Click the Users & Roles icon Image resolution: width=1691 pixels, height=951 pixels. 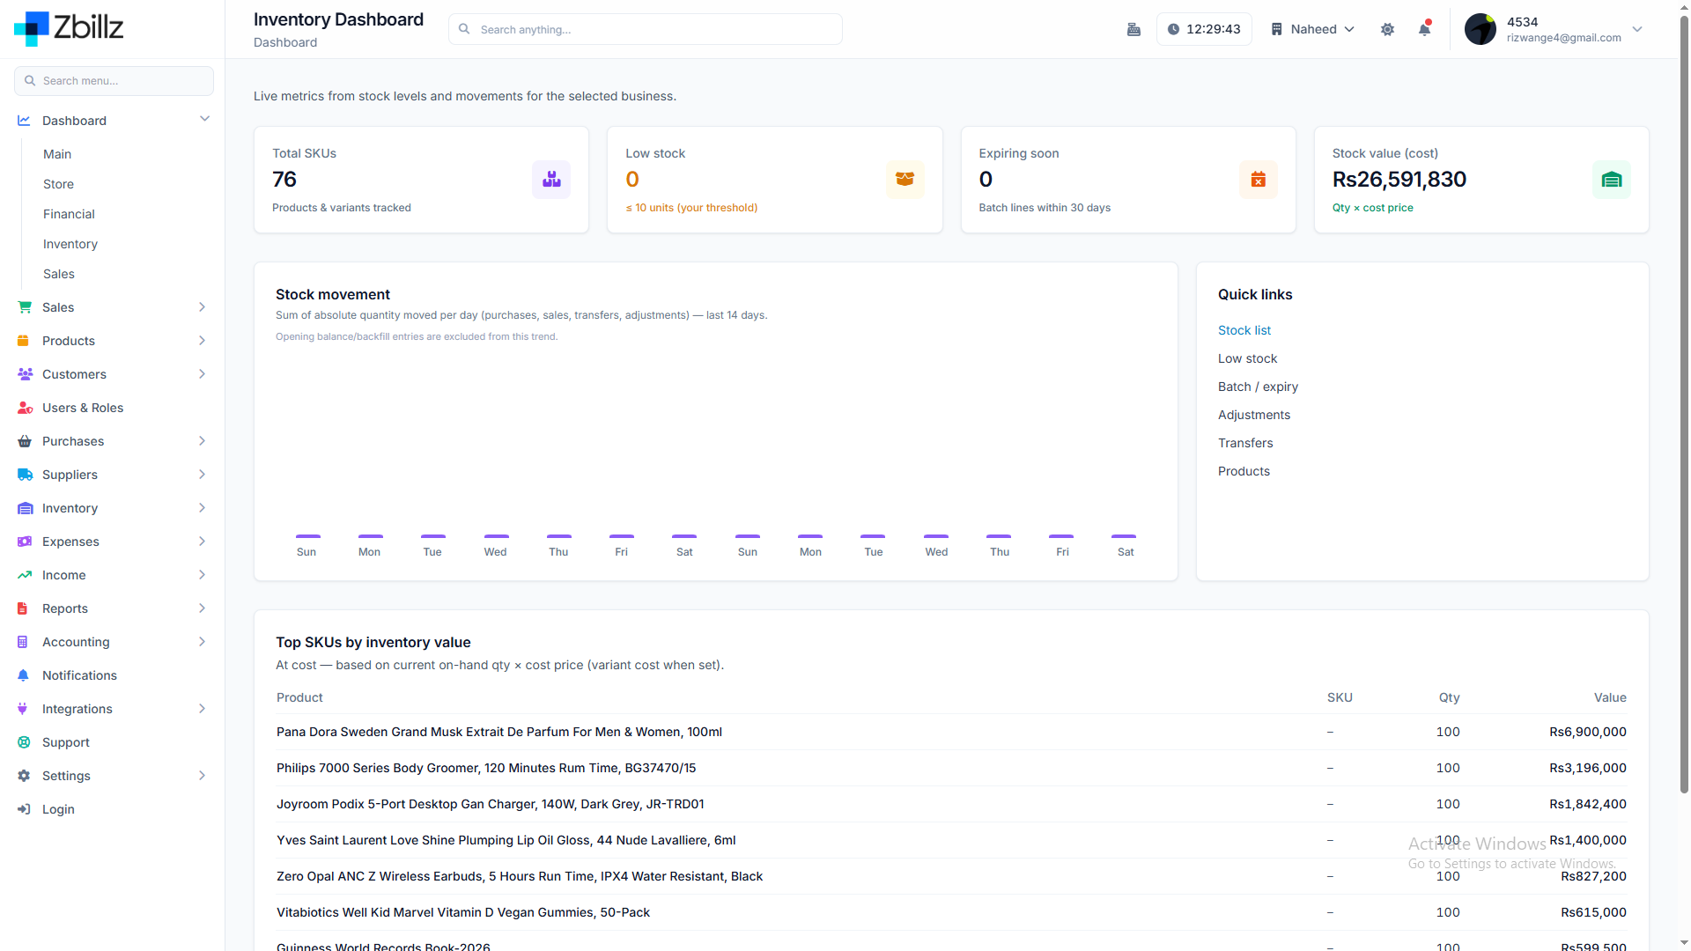pos(25,408)
